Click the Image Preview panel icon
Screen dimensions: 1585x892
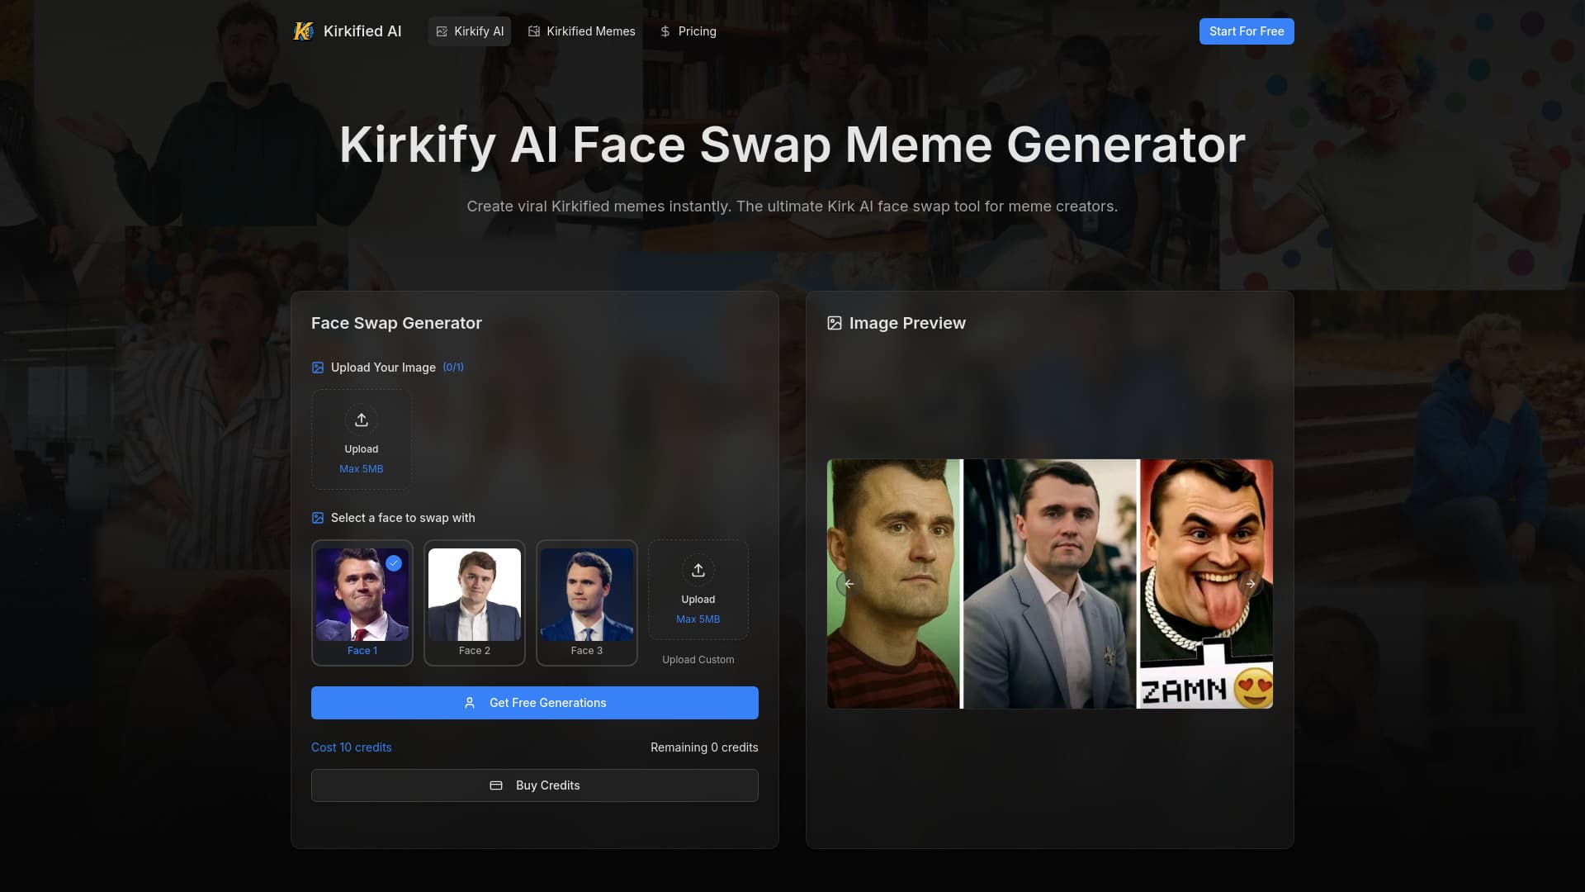835,323
